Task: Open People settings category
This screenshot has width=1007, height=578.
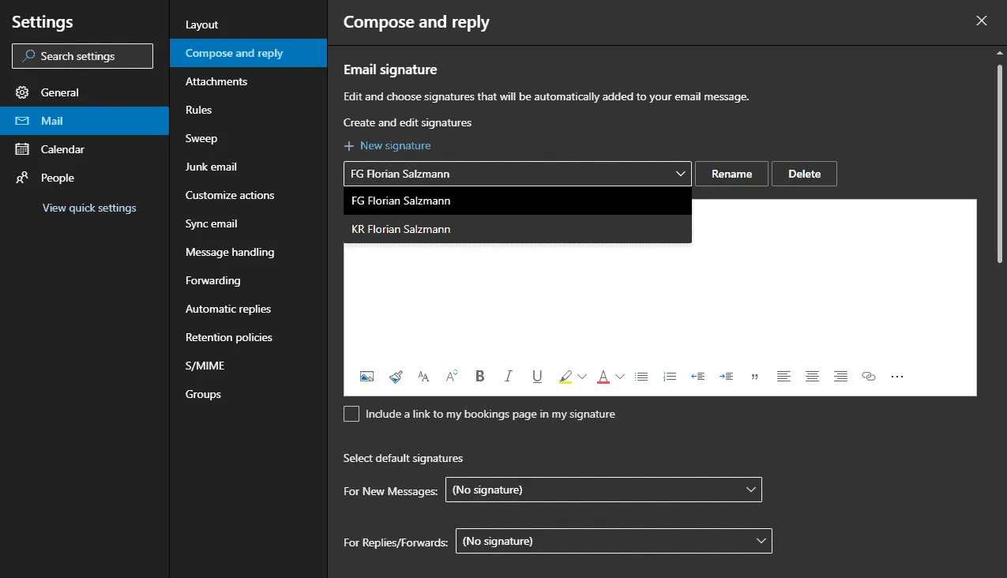Action: point(85,178)
